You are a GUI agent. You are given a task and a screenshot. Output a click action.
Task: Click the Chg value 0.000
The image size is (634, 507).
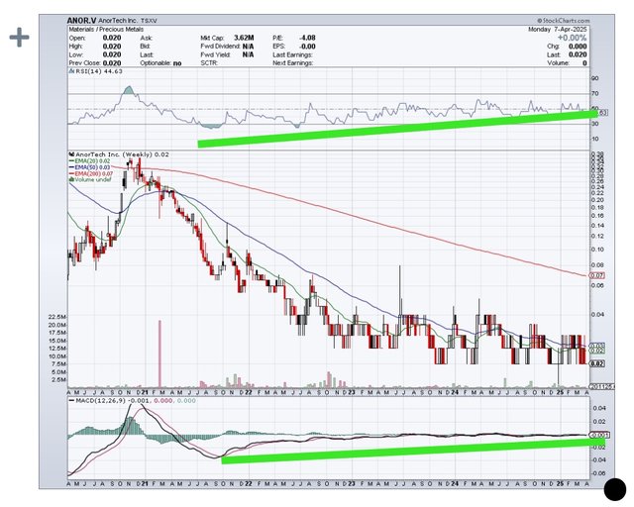pos(578,47)
